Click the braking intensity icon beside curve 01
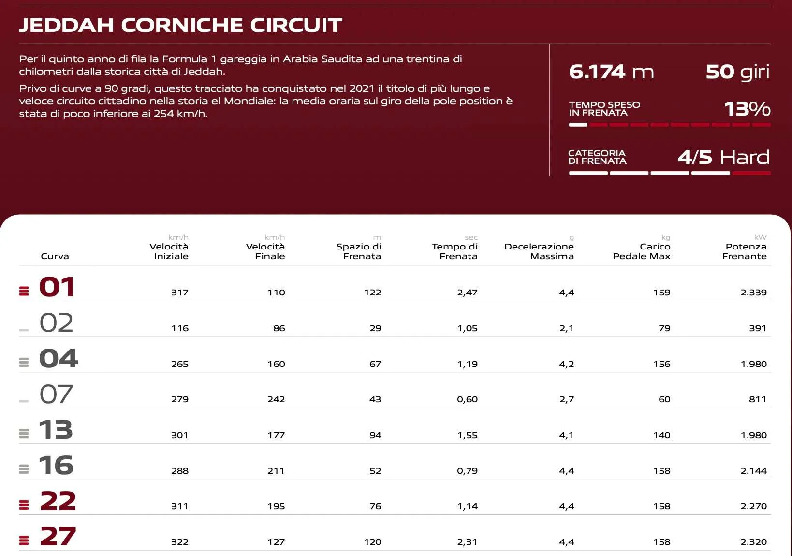Image resolution: width=792 pixels, height=556 pixels. pyautogui.click(x=24, y=291)
